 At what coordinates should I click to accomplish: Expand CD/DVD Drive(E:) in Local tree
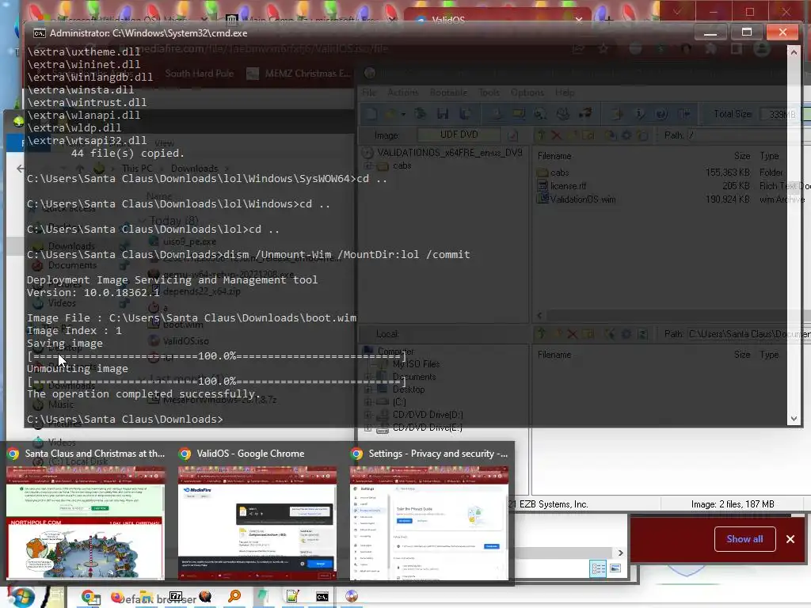coord(368,427)
